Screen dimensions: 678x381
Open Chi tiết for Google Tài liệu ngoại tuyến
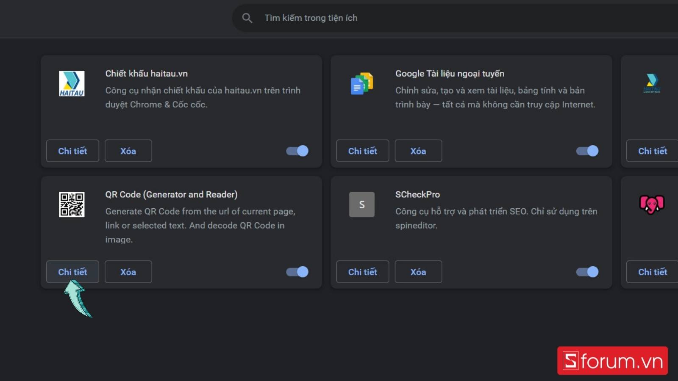pos(363,151)
